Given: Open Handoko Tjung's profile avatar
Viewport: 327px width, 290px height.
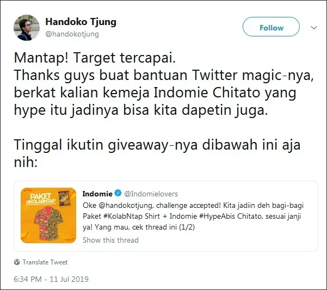Looking at the screenshot, I should [27, 28].
